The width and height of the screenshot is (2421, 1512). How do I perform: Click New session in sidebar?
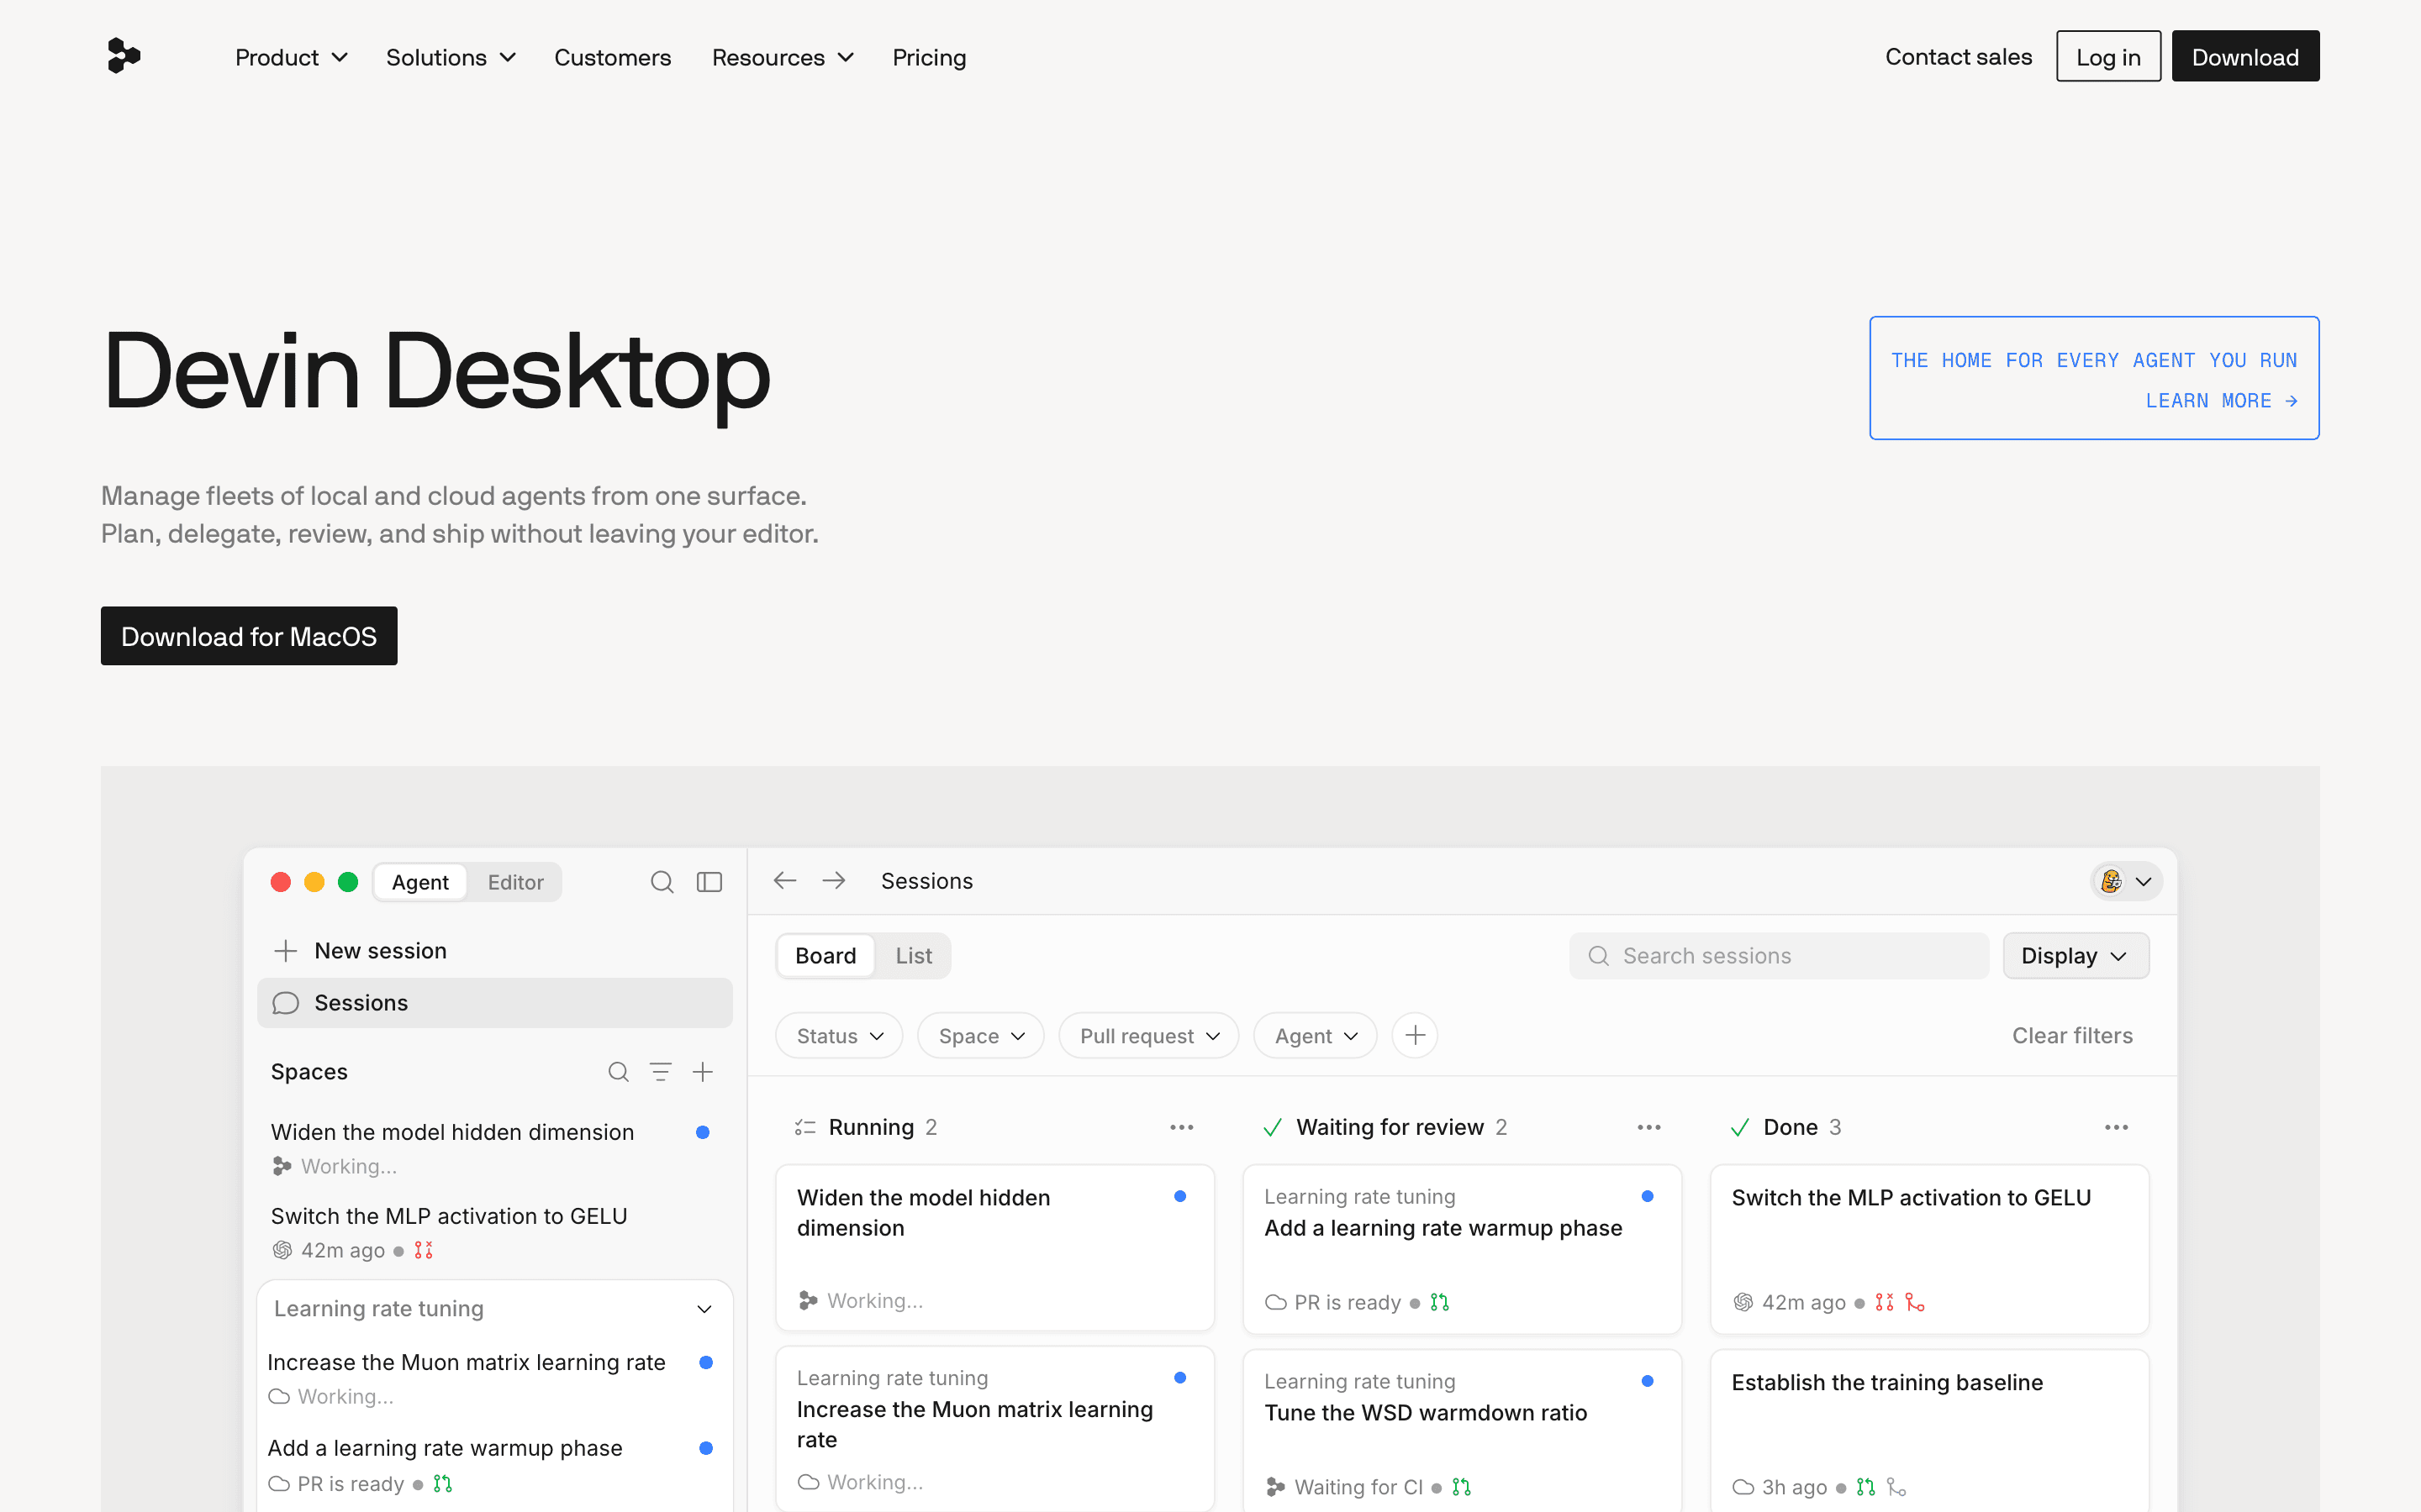click(x=494, y=950)
